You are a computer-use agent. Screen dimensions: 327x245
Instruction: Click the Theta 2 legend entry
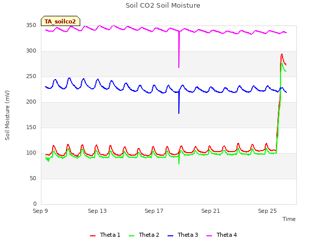144,235
